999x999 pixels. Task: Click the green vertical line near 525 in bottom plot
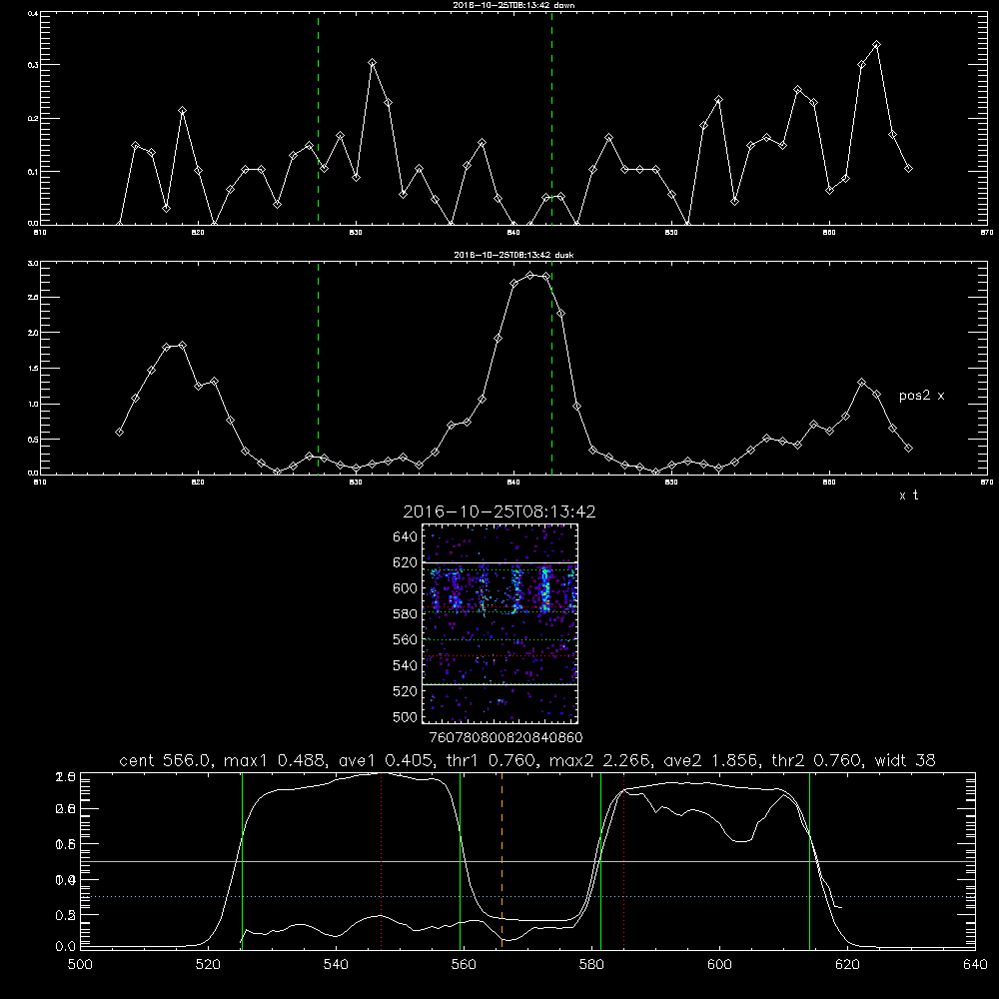pyautogui.click(x=242, y=860)
